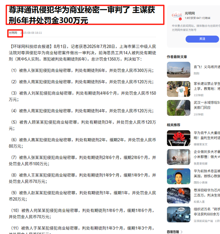Screen dimensions: 220x234
Task: Click verdict item (5) 被告人顾某某
Action: 82,125
